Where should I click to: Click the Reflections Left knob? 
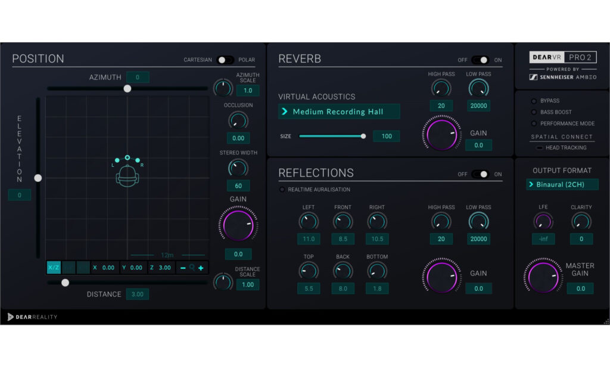point(309,221)
